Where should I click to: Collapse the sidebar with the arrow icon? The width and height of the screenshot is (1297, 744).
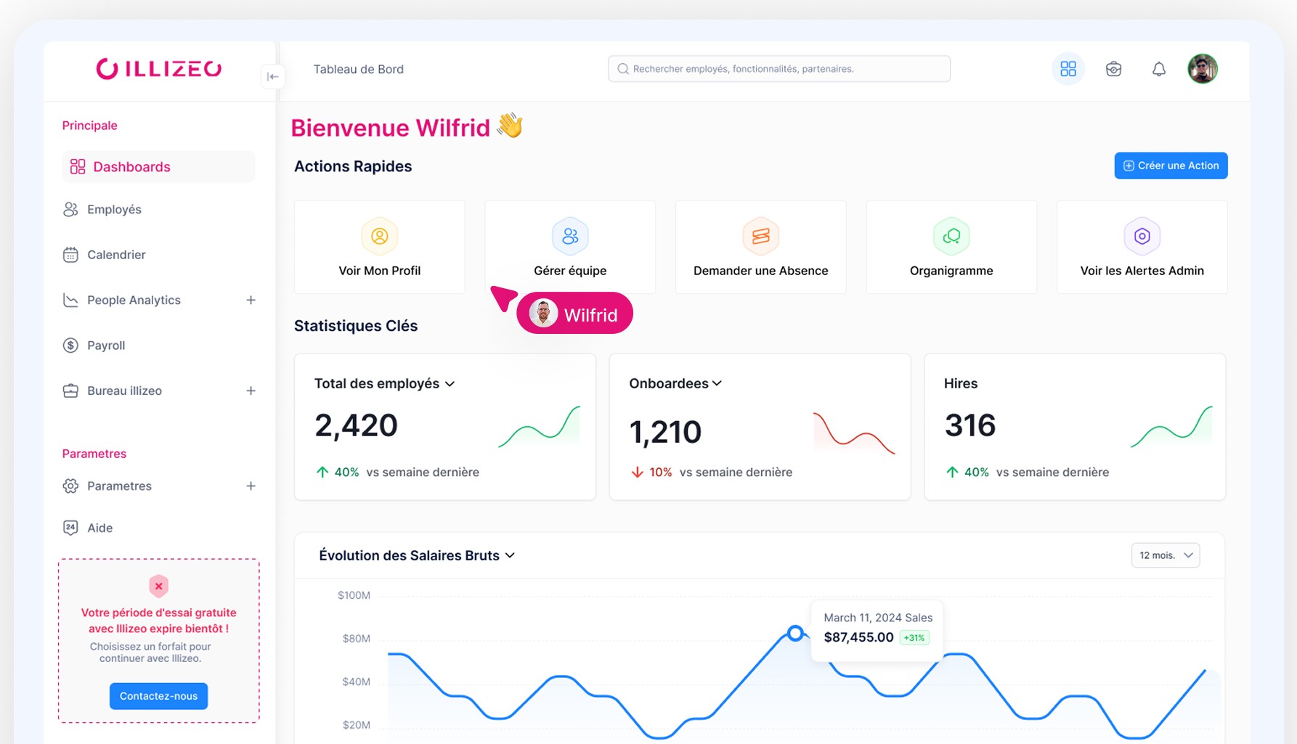click(x=272, y=76)
